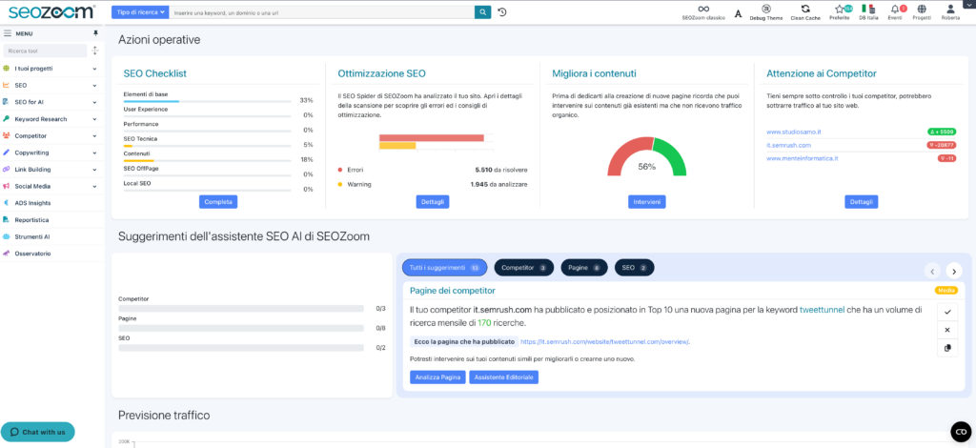Click the Ricerca tool search field
The width and height of the screenshot is (976, 448).
click(x=44, y=50)
